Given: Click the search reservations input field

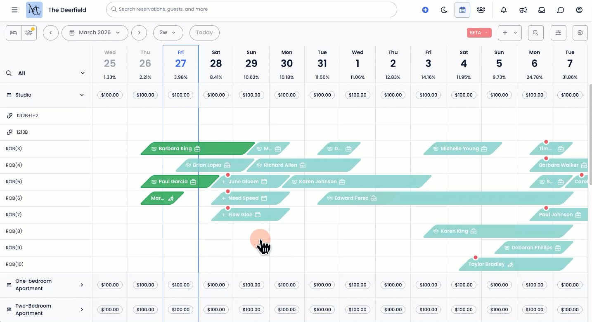Looking at the screenshot, I should pyautogui.click(x=251, y=9).
